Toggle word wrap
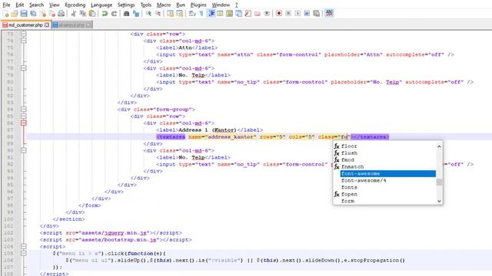The height and width of the screenshot is (276, 492). click(x=192, y=14)
